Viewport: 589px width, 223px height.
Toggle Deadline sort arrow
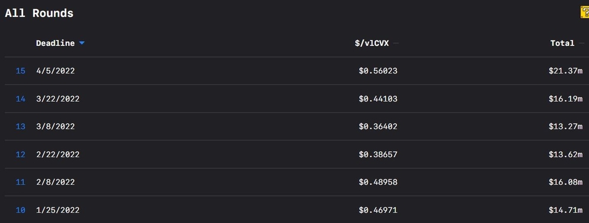click(82, 43)
